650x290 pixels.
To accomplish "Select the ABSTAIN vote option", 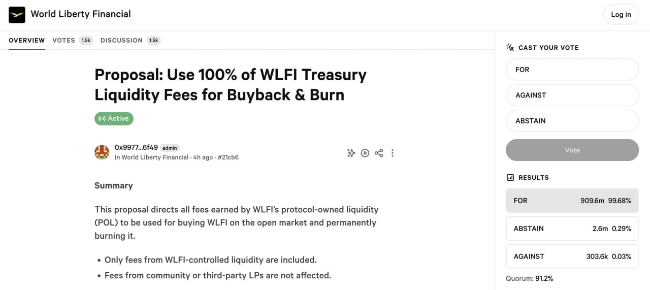I will (572, 121).
